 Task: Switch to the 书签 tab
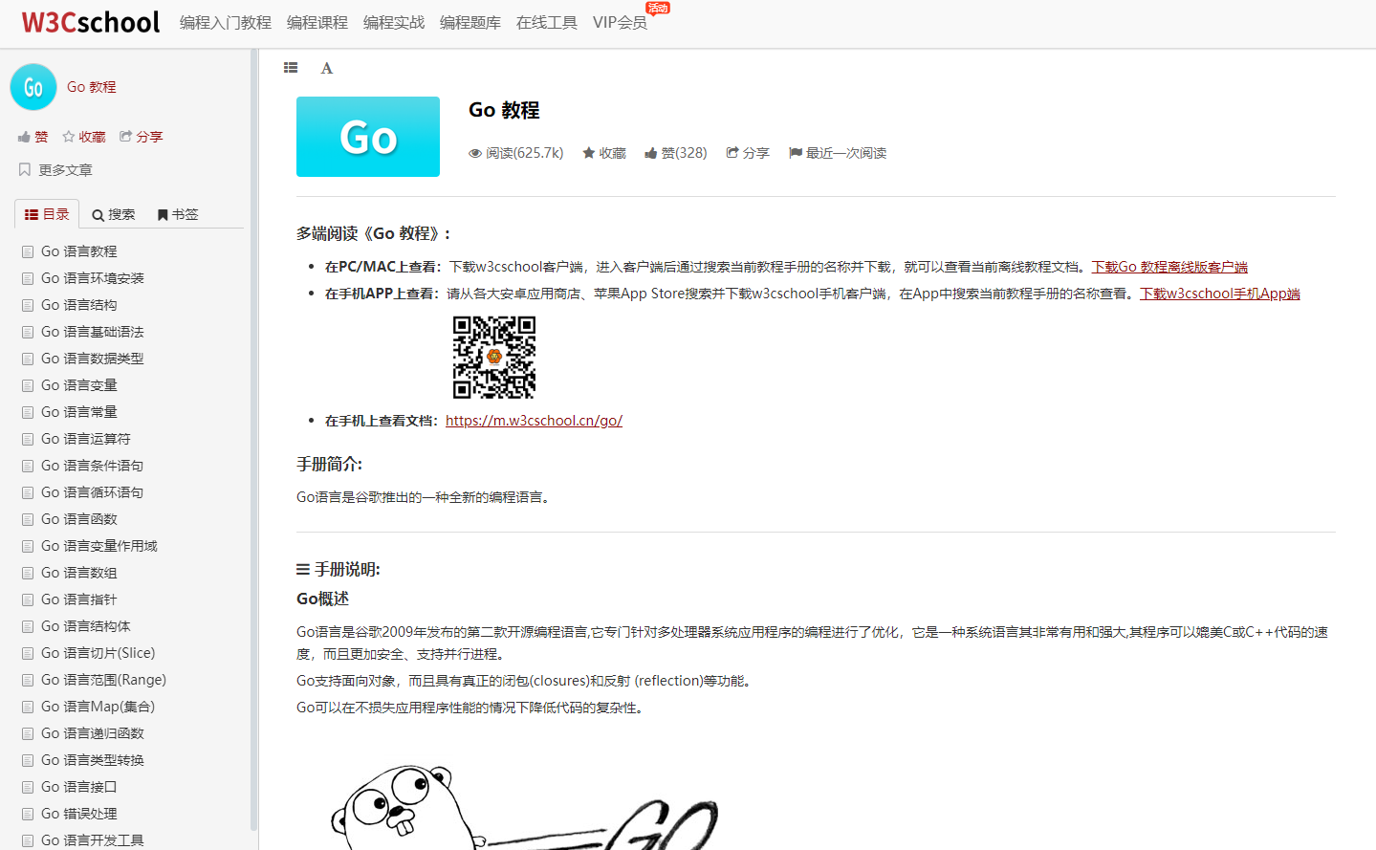(x=178, y=214)
